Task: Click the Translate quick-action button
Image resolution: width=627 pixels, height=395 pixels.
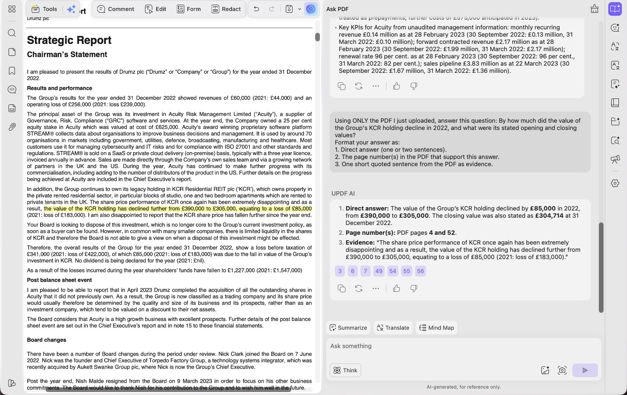Action: 393,328
